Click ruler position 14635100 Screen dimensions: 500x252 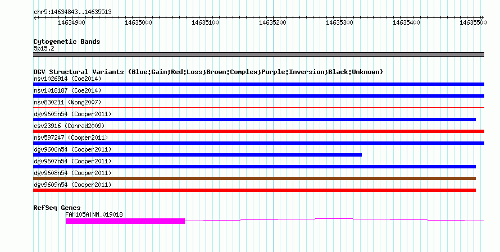[206, 22]
